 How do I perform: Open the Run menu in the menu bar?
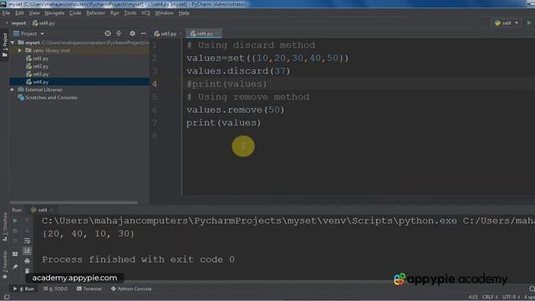[115, 13]
